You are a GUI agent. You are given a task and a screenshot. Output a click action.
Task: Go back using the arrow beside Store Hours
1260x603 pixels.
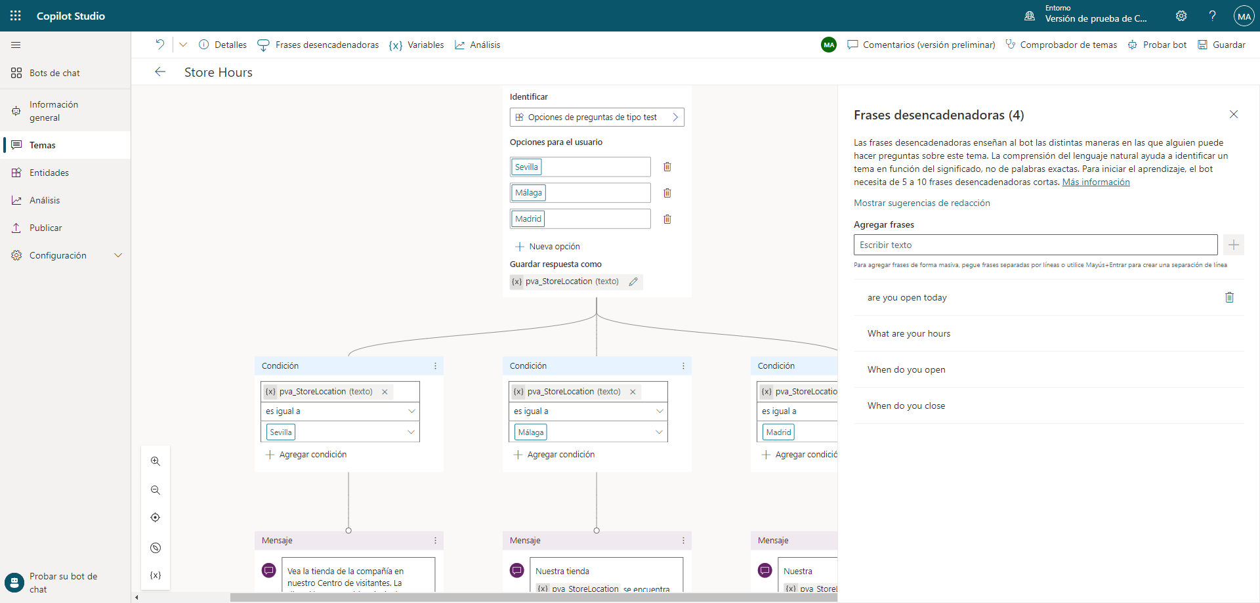(159, 72)
